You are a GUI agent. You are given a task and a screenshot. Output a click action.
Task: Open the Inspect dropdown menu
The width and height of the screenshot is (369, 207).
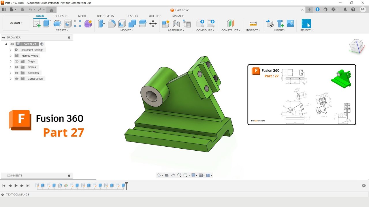pos(253,30)
